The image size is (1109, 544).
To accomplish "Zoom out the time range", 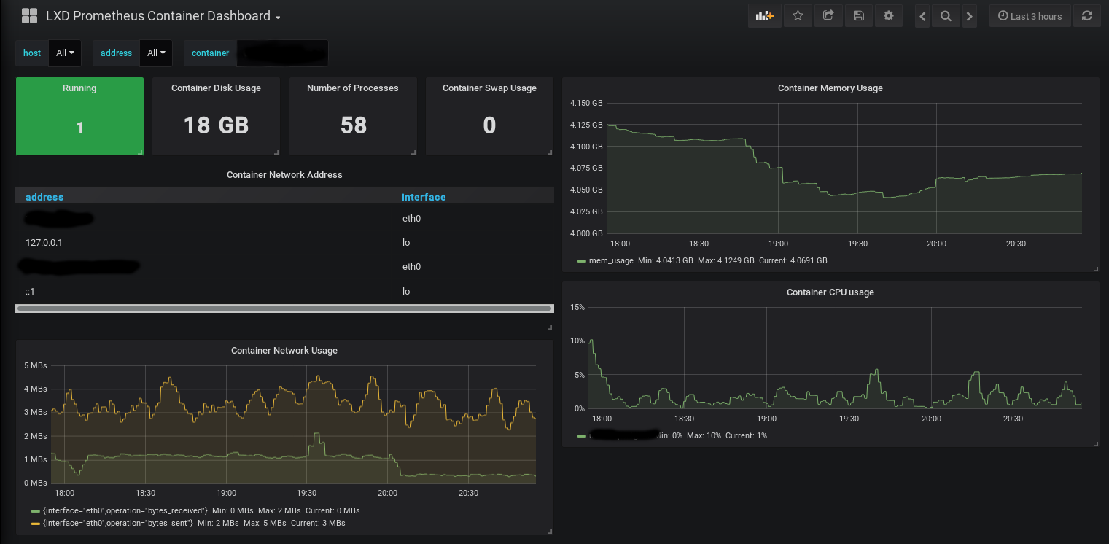I will (946, 16).
